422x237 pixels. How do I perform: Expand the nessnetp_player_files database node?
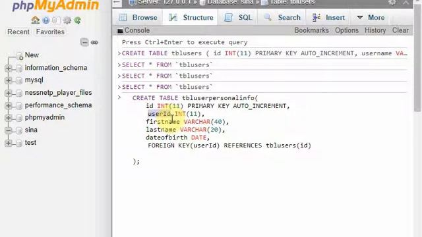pos(9,93)
